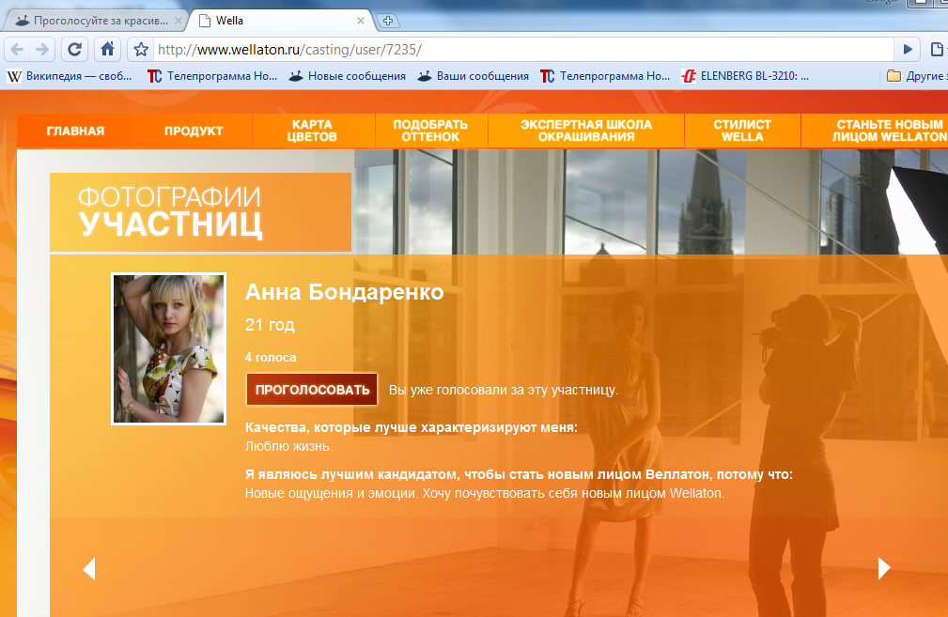Show previous participant with left arrow
The image size is (948, 617).
pos(89,569)
